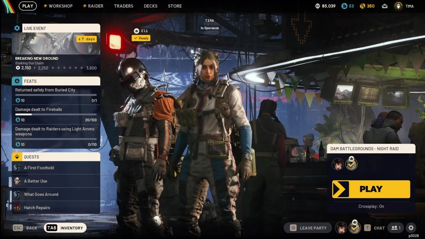Open the What Goes Around quest
Viewport: 425px width, 239px height.
[56, 194]
